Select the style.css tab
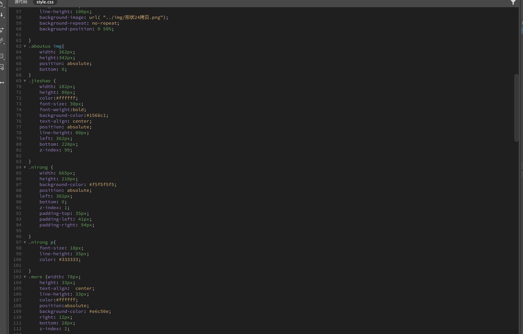 [x=45, y=2]
